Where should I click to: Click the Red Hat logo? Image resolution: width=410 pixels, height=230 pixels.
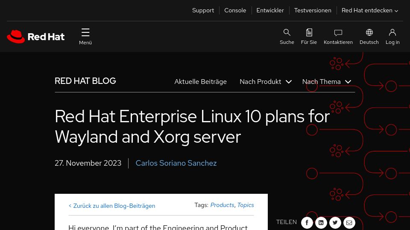click(x=35, y=37)
